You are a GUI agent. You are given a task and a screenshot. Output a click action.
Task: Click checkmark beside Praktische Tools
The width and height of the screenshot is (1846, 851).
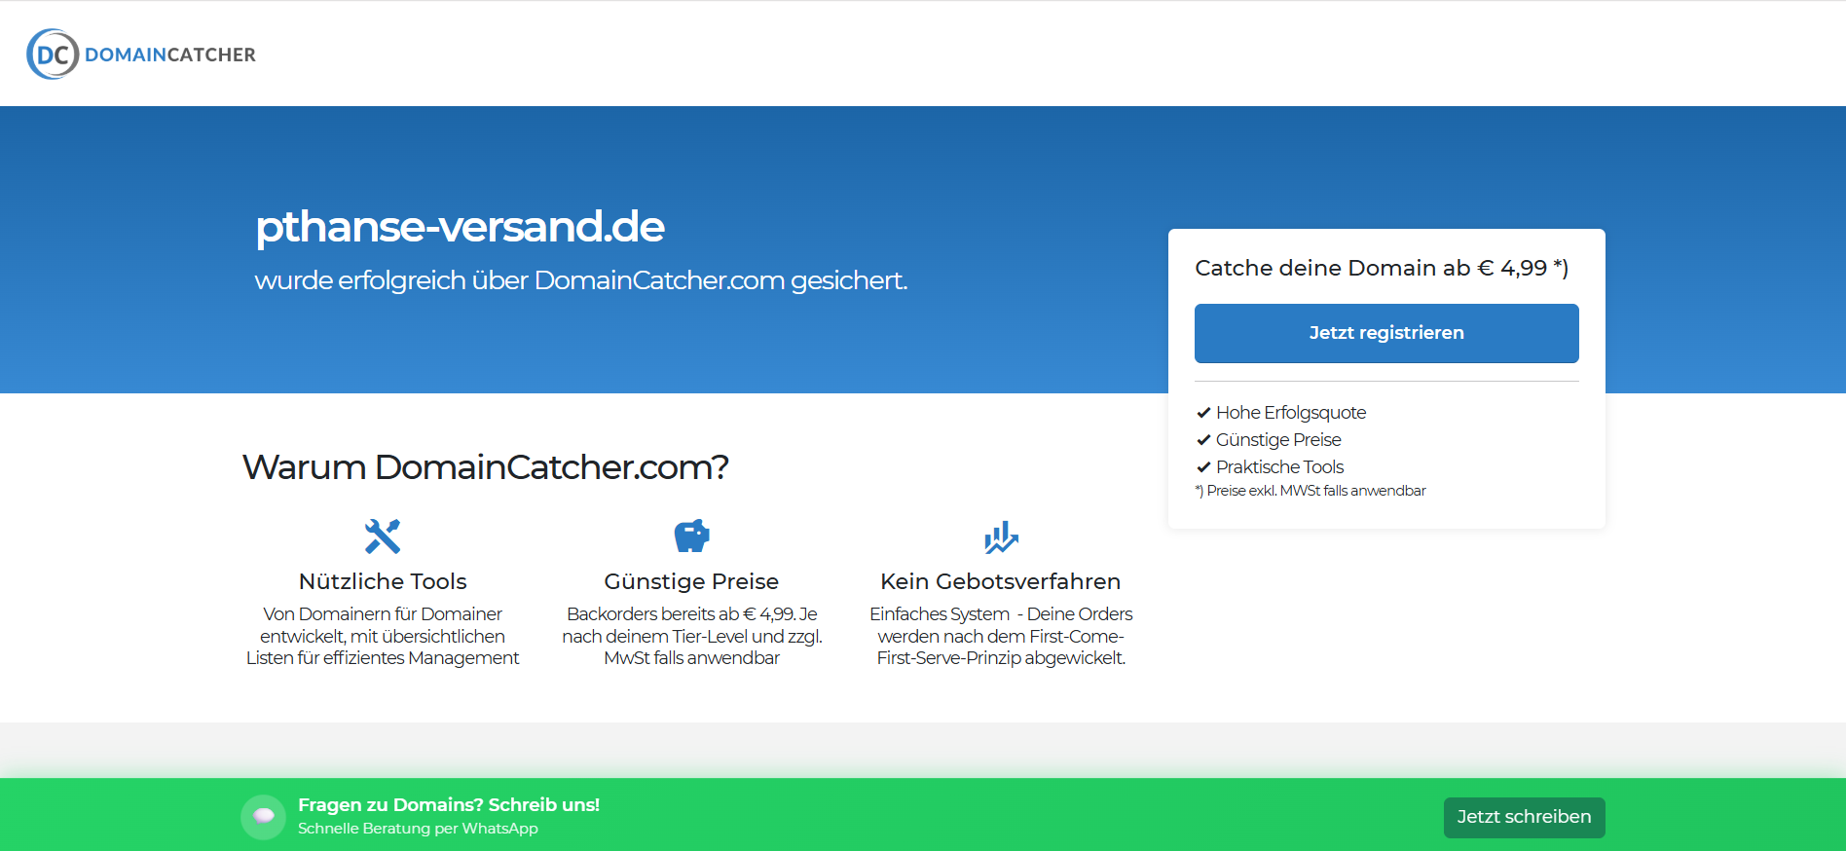(1203, 467)
